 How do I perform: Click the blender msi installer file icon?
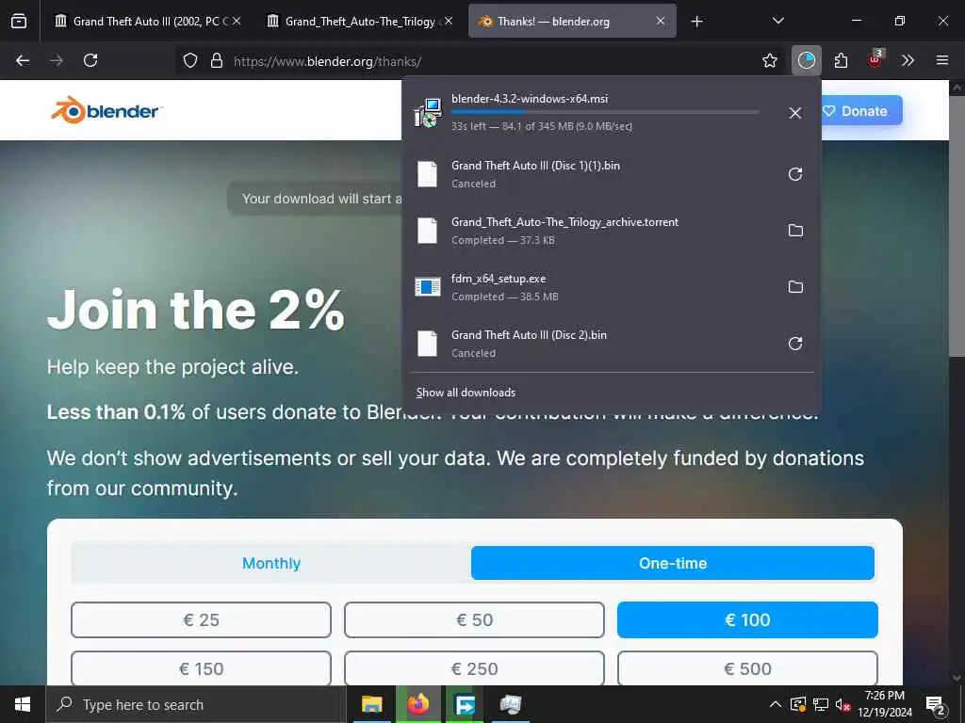(x=428, y=113)
